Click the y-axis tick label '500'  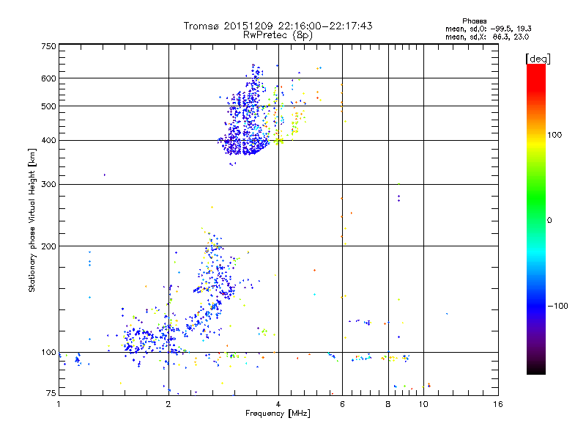(x=48, y=106)
